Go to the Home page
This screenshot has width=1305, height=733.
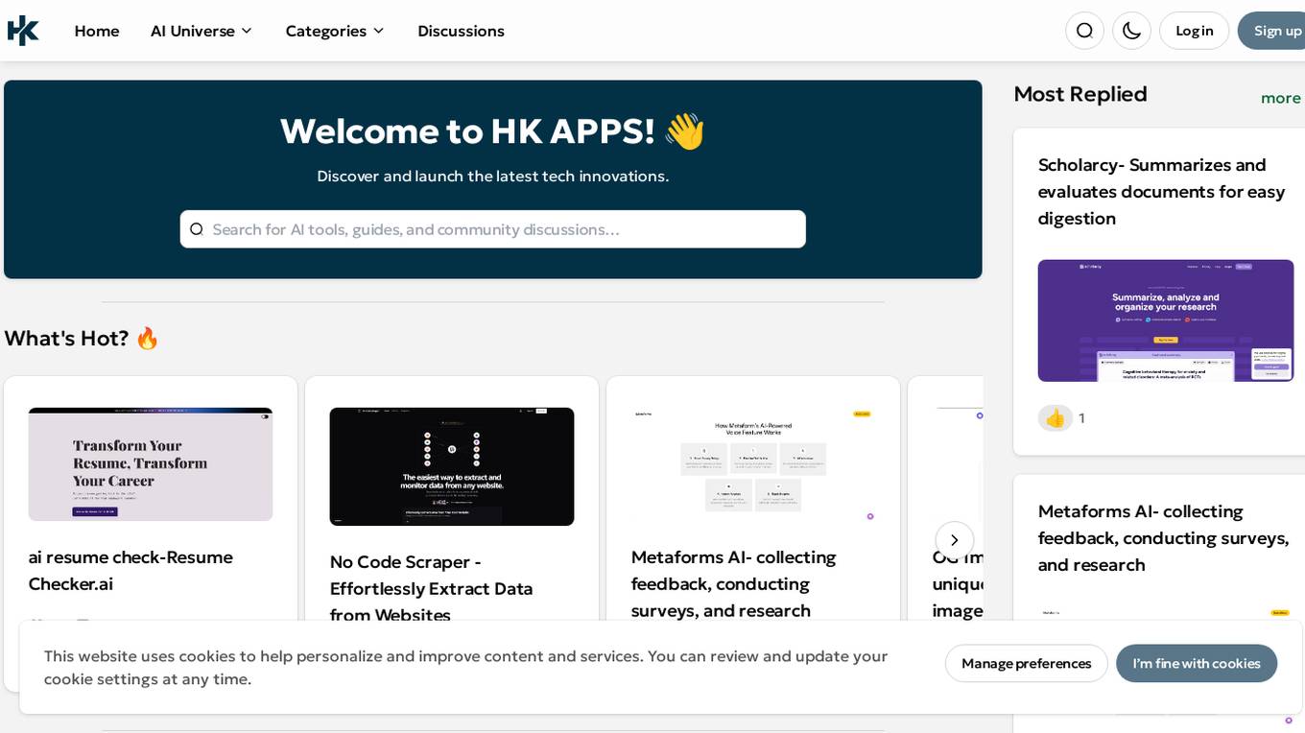(x=97, y=31)
